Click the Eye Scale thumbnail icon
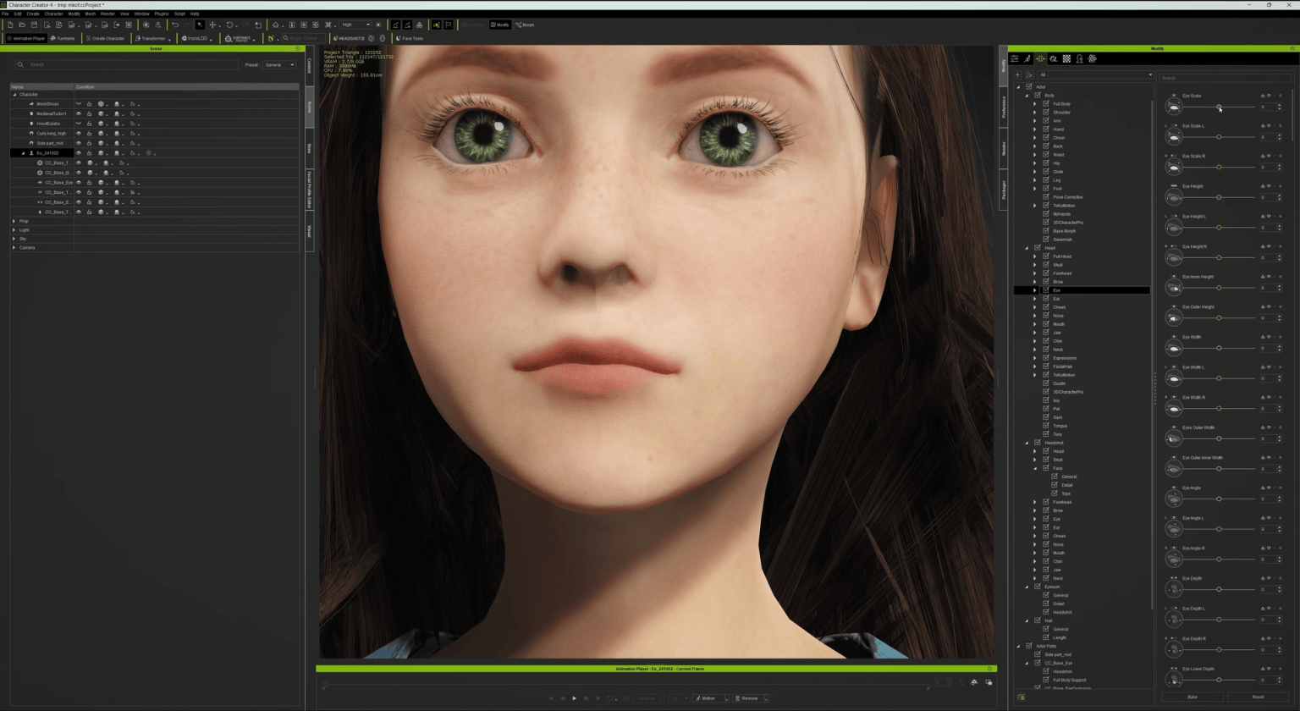Image resolution: width=1300 pixels, height=711 pixels. (1173, 107)
